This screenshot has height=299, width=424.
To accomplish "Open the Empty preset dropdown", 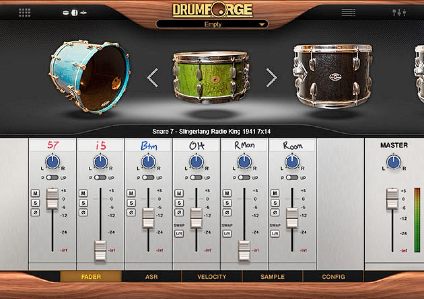I will [212, 24].
